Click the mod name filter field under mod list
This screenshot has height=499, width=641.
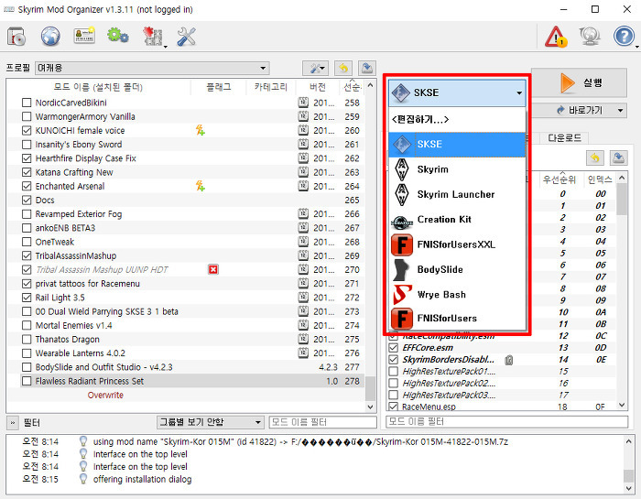(322, 422)
